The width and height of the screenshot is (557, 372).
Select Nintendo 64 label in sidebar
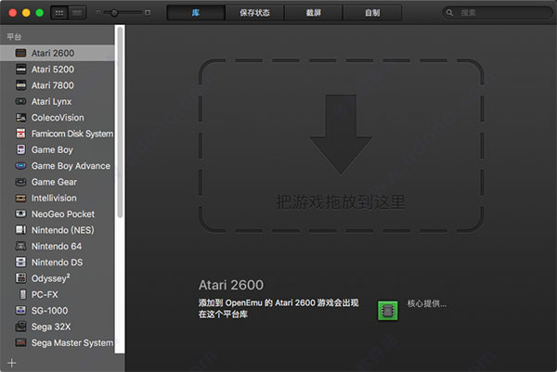coord(57,247)
